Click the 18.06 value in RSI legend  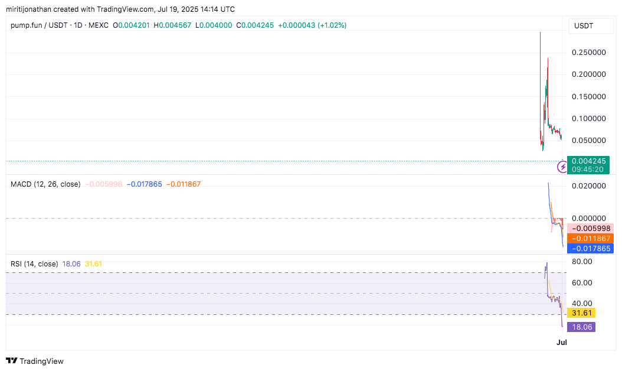[71, 263]
